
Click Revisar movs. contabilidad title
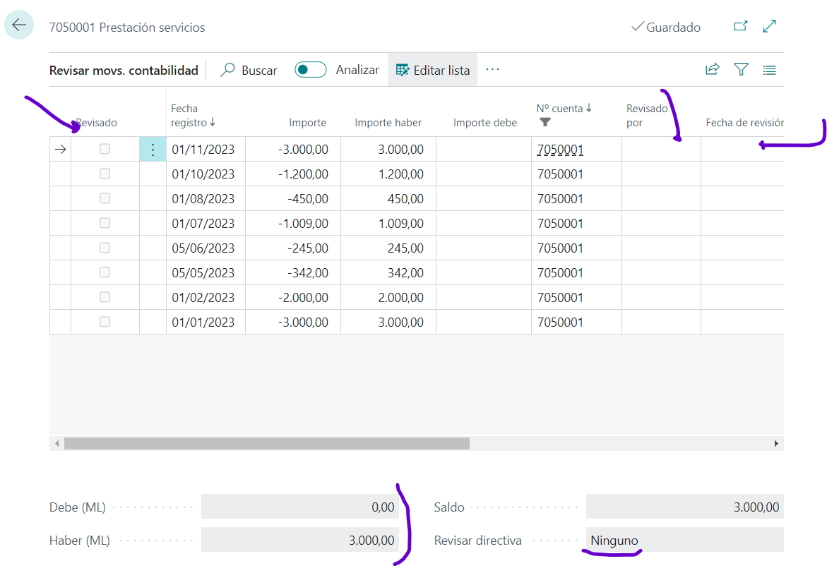click(124, 71)
